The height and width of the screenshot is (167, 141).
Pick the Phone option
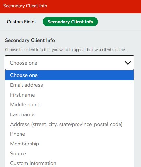coord(69,134)
